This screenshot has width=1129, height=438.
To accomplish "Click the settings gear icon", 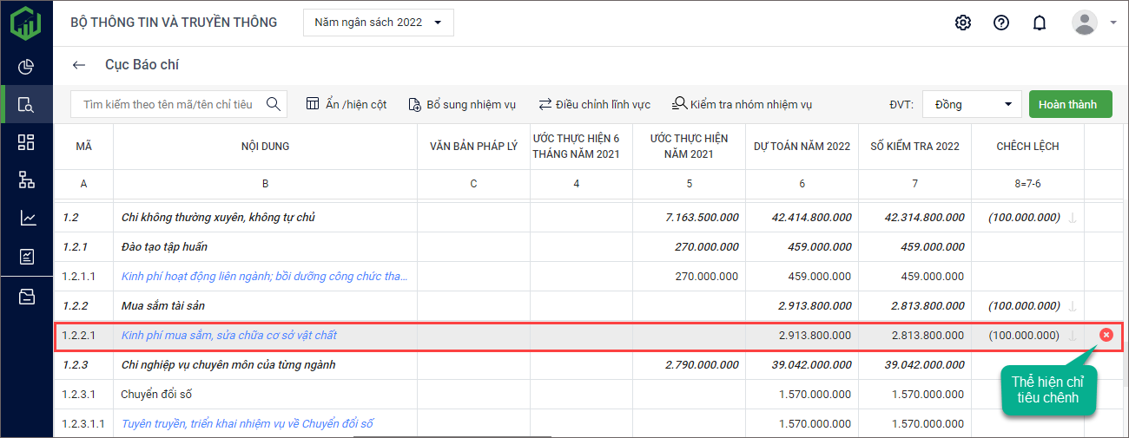I will coord(962,23).
